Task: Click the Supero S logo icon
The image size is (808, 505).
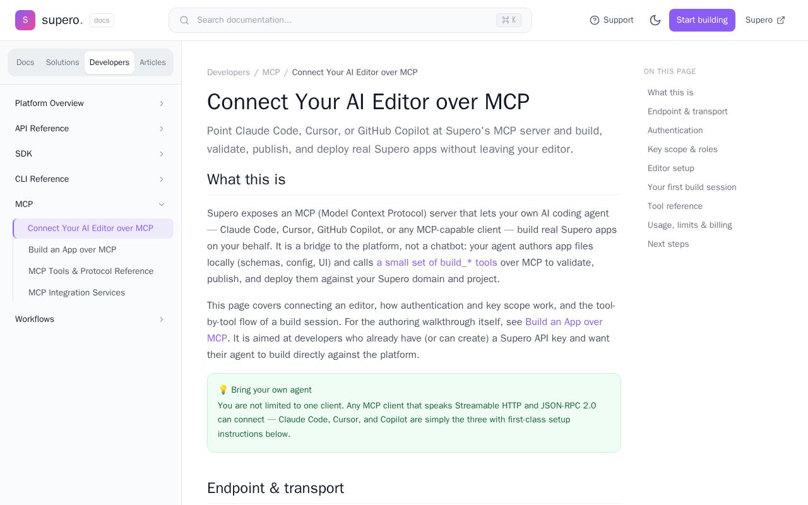Action: (25, 20)
